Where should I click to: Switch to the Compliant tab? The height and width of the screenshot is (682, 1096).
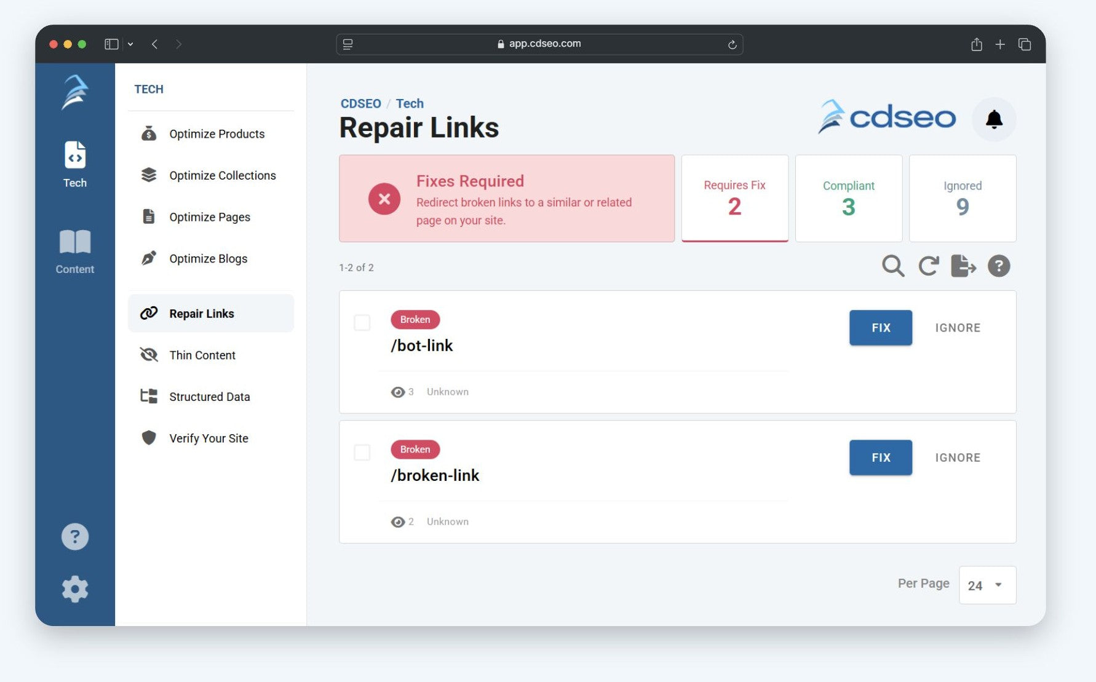848,198
